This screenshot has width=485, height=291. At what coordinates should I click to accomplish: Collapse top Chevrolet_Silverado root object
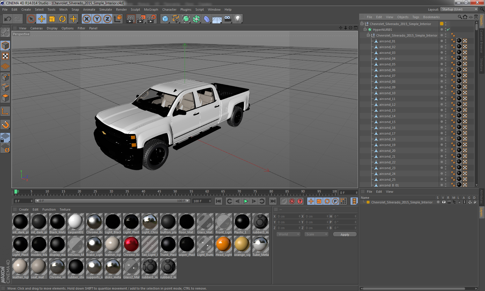click(x=362, y=24)
